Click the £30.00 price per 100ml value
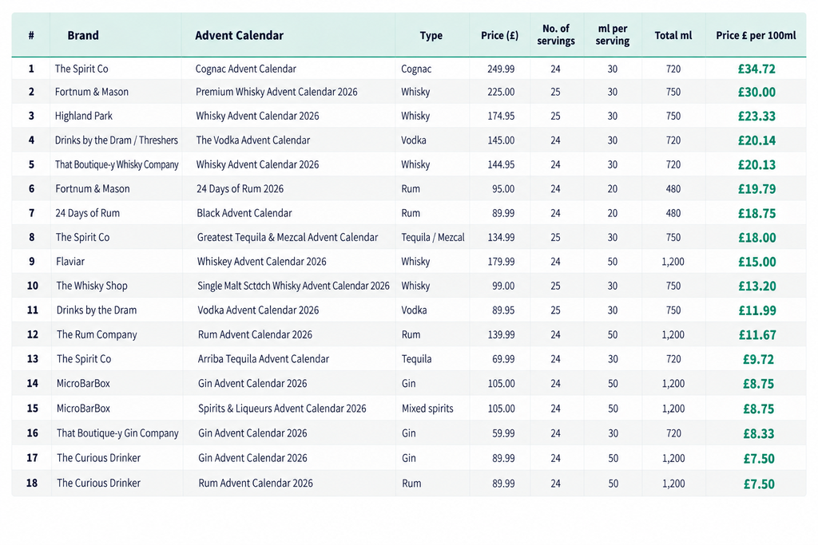 click(x=756, y=93)
